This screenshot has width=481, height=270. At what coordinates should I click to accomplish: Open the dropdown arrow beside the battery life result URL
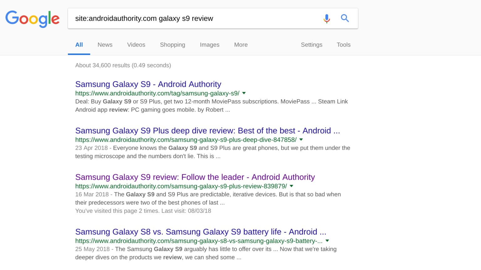pos(327,241)
